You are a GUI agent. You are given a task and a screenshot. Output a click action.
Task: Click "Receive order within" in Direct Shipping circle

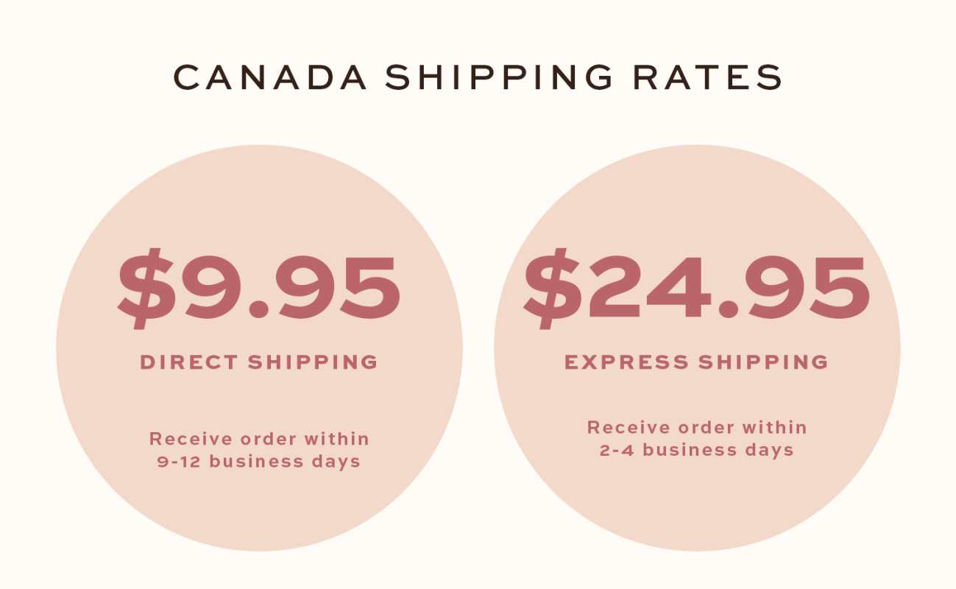coord(259,439)
